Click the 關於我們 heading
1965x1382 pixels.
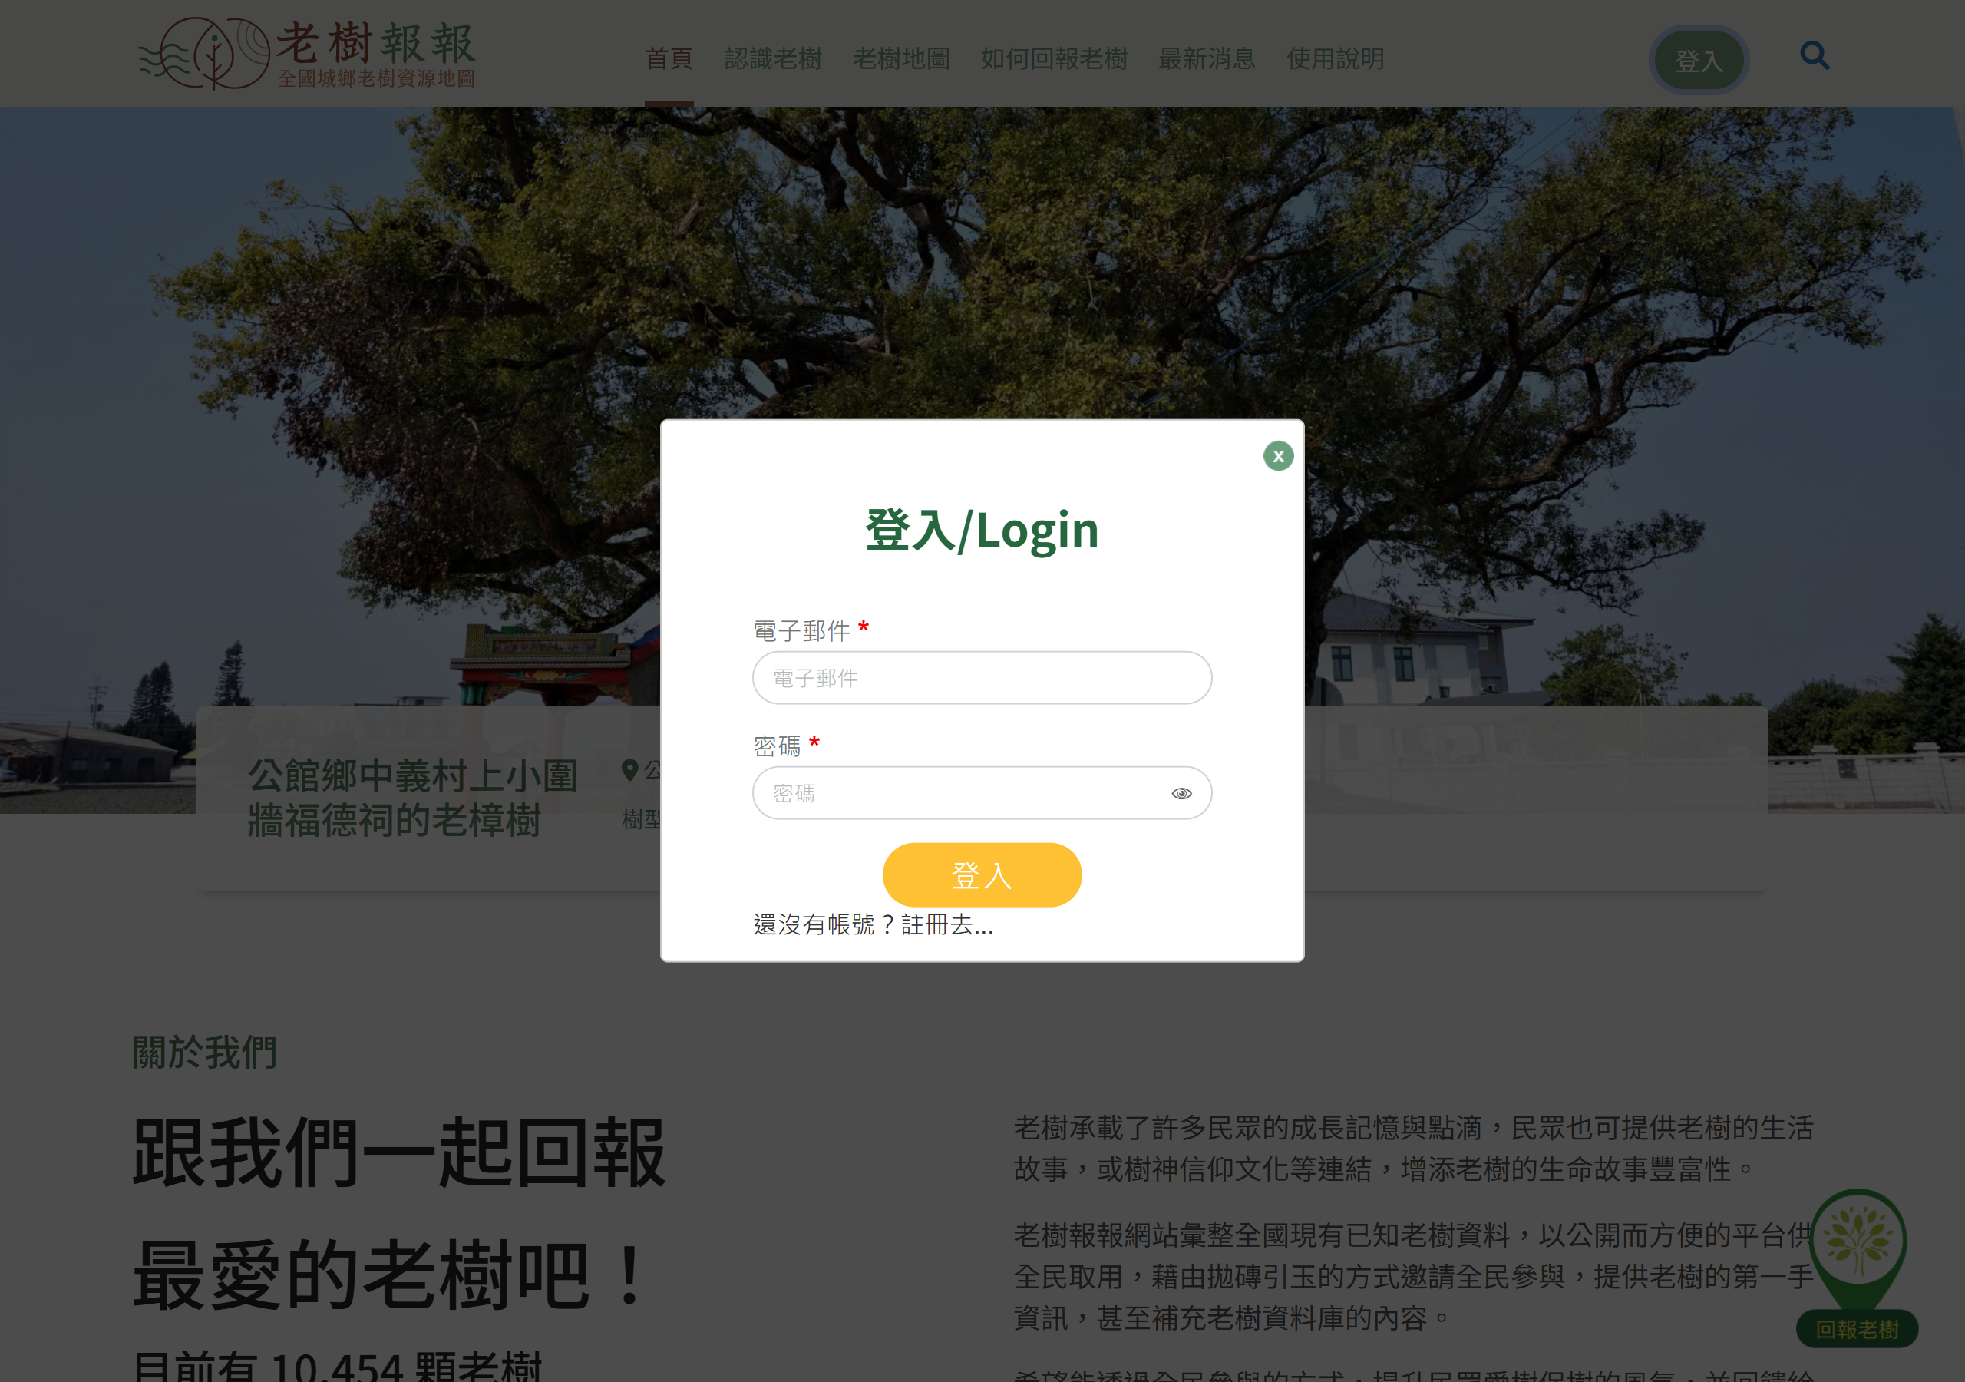[204, 1052]
